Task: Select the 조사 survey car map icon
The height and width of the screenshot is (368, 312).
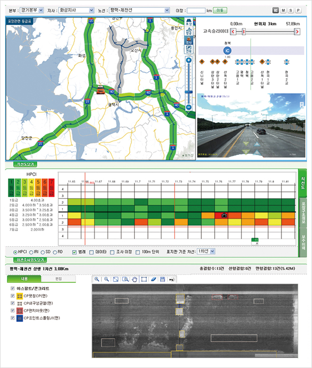Action: (x=189, y=40)
